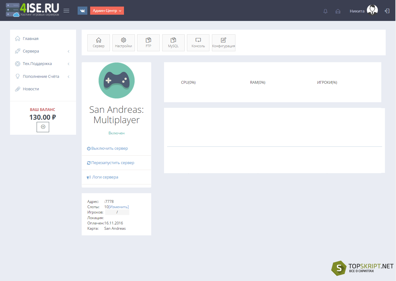
Task: Click the Никита username
Action: pyautogui.click(x=357, y=11)
